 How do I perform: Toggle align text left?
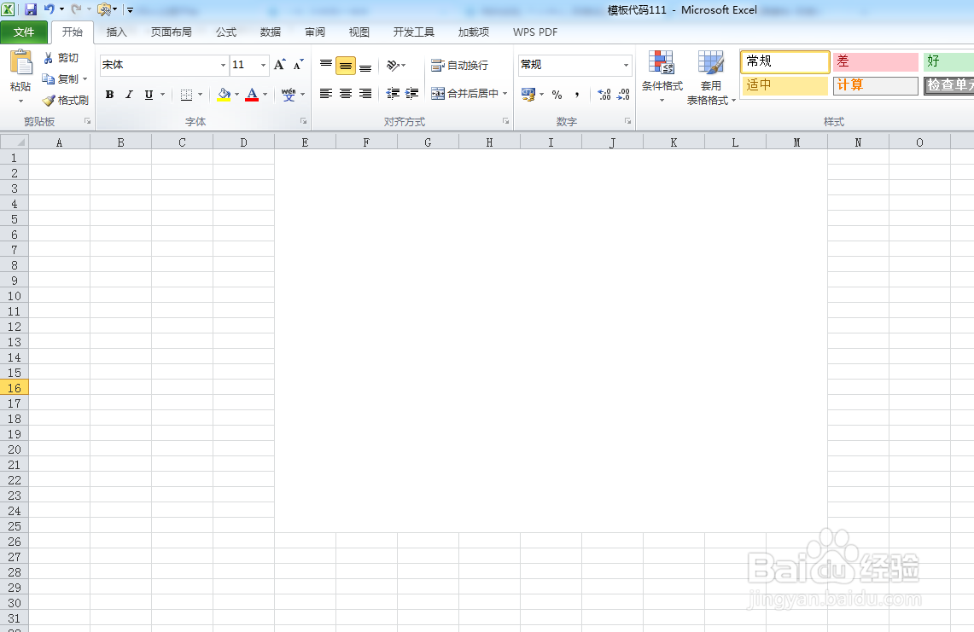coord(325,93)
